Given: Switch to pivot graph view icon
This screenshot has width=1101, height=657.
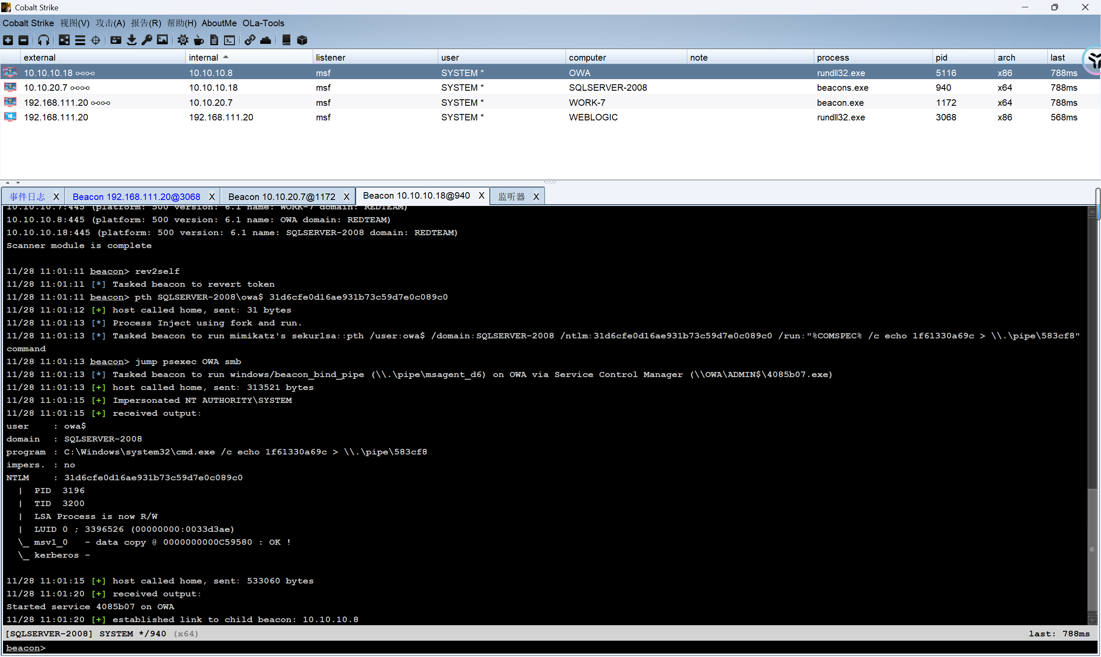Looking at the screenshot, I should (x=64, y=40).
